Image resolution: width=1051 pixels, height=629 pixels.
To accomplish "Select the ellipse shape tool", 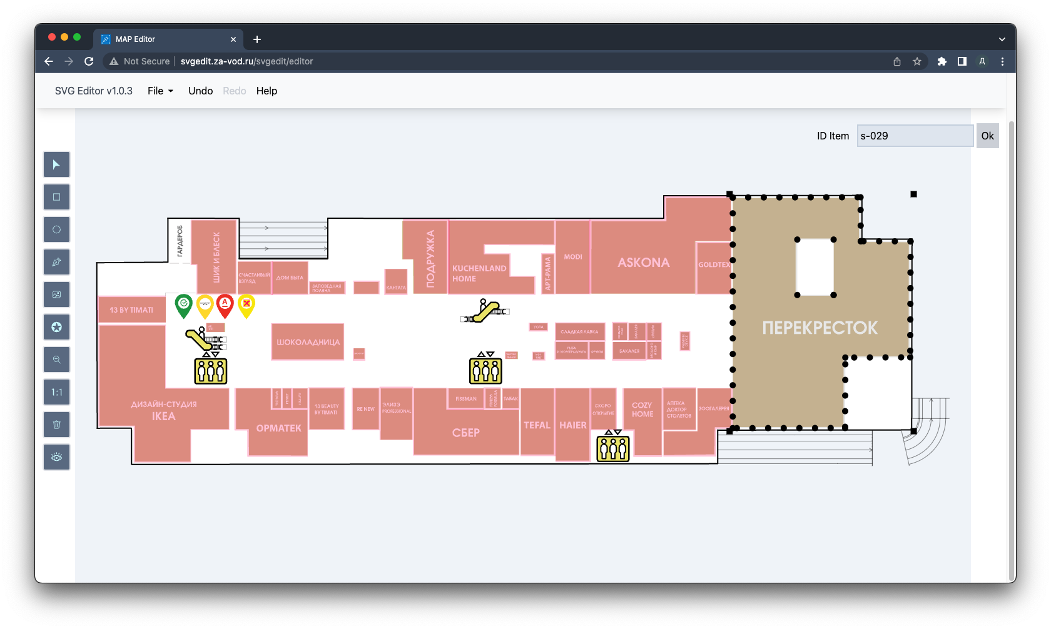I will [56, 229].
